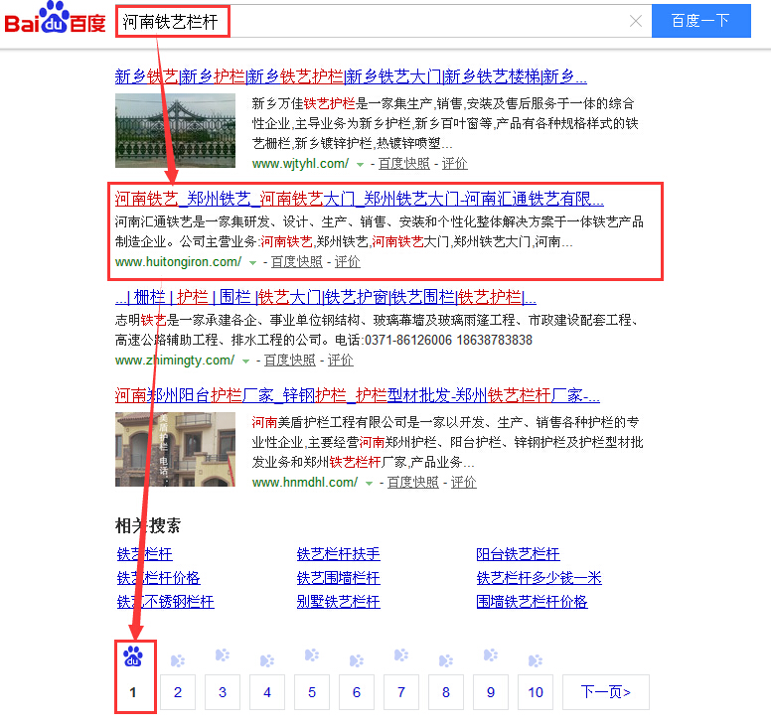Image resolution: width=771 pixels, height=725 pixels.
Task: Click the paw icon above page 9
Action: point(491,655)
